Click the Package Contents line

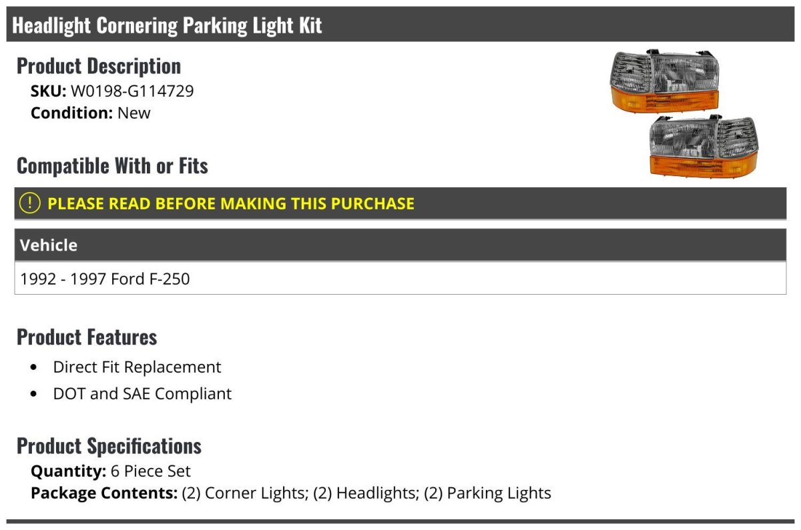click(291, 493)
